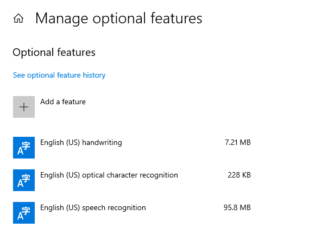The height and width of the screenshot is (228, 322).
Task: Click the 228 KB size value
Action: (x=239, y=175)
